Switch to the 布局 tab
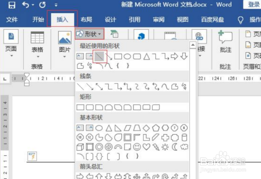 (87, 20)
